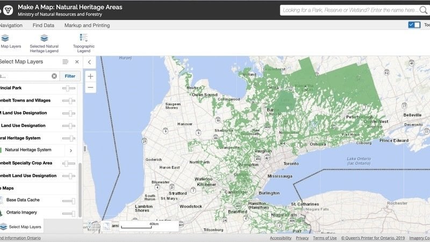Toggle Greenbelt Towns and Villages layer slider
Viewport: 430px width, 242px height.
point(69,101)
